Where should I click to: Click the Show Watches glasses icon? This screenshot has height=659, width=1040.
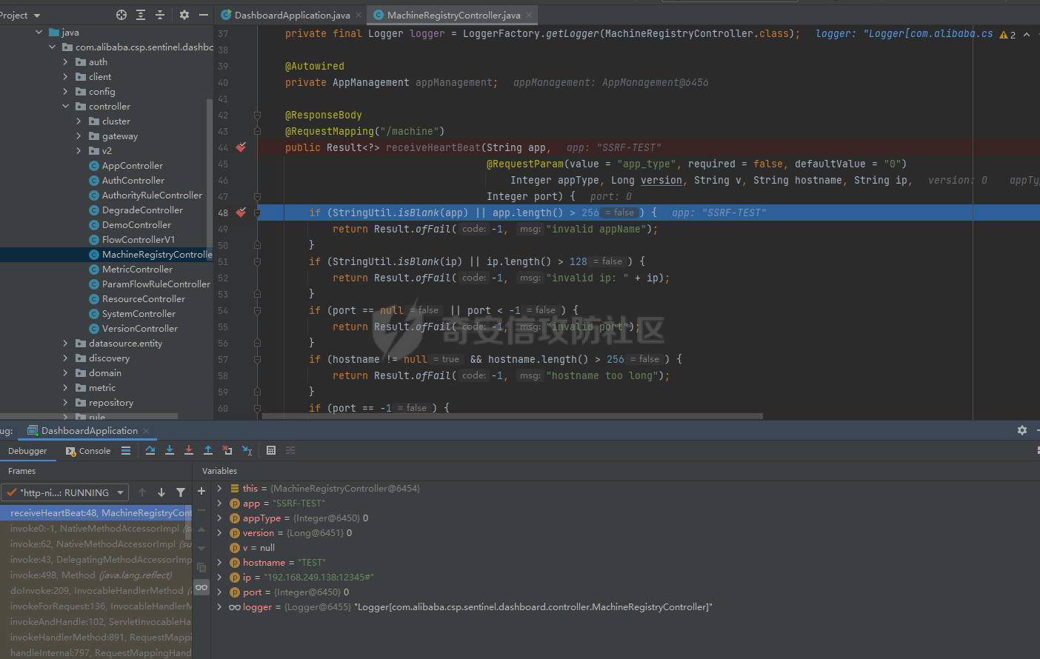click(x=201, y=587)
